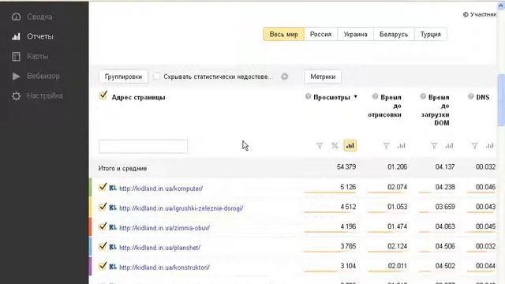This screenshot has height=284, width=505.
Task: Click the page address filter input field
Action: pyautogui.click(x=143, y=147)
